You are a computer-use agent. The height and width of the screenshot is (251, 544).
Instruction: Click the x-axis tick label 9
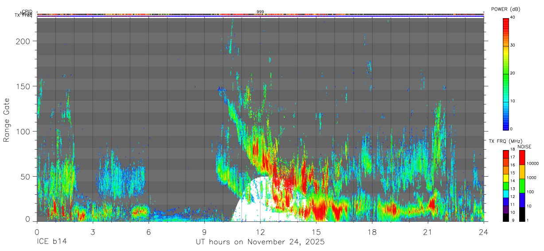(204, 232)
